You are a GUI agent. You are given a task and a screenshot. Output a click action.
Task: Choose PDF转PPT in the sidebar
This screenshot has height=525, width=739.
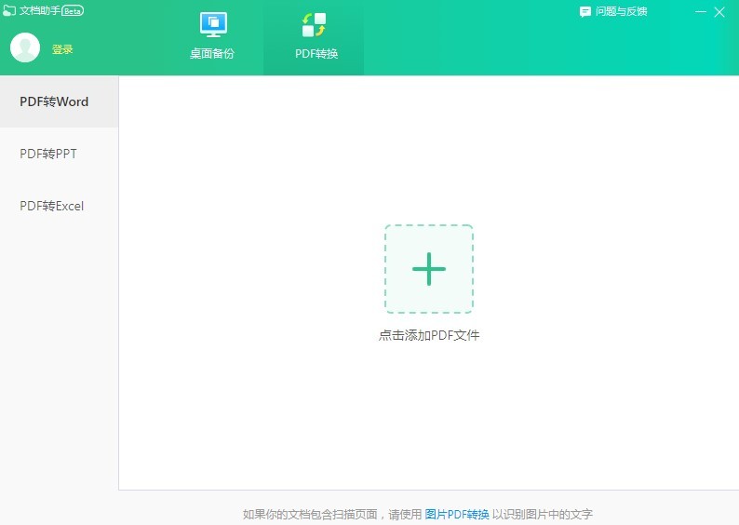tap(48, 154)
